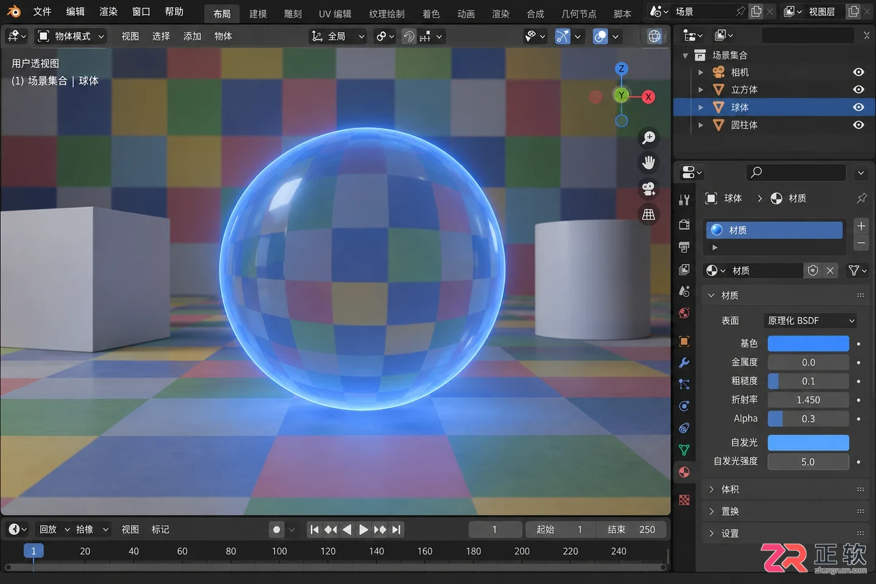This screenshot has height=584, width=876.
Task: Open the timeline 标记 menu
Action: pyautogui.click(x=161, y=529)
